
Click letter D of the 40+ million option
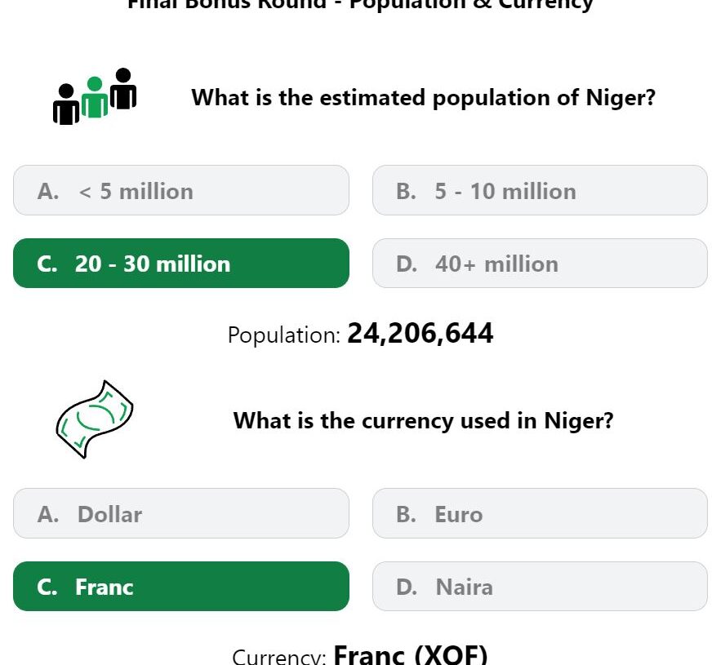pos(407,264)
